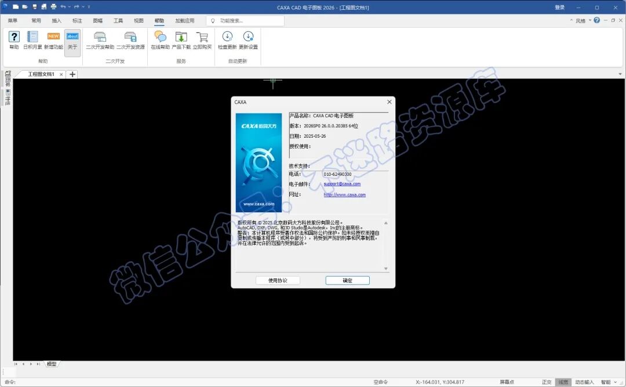Viewport: 626px width, 387px height.
Task: Select the 模型 model layout tab
Action: (52, 364)
